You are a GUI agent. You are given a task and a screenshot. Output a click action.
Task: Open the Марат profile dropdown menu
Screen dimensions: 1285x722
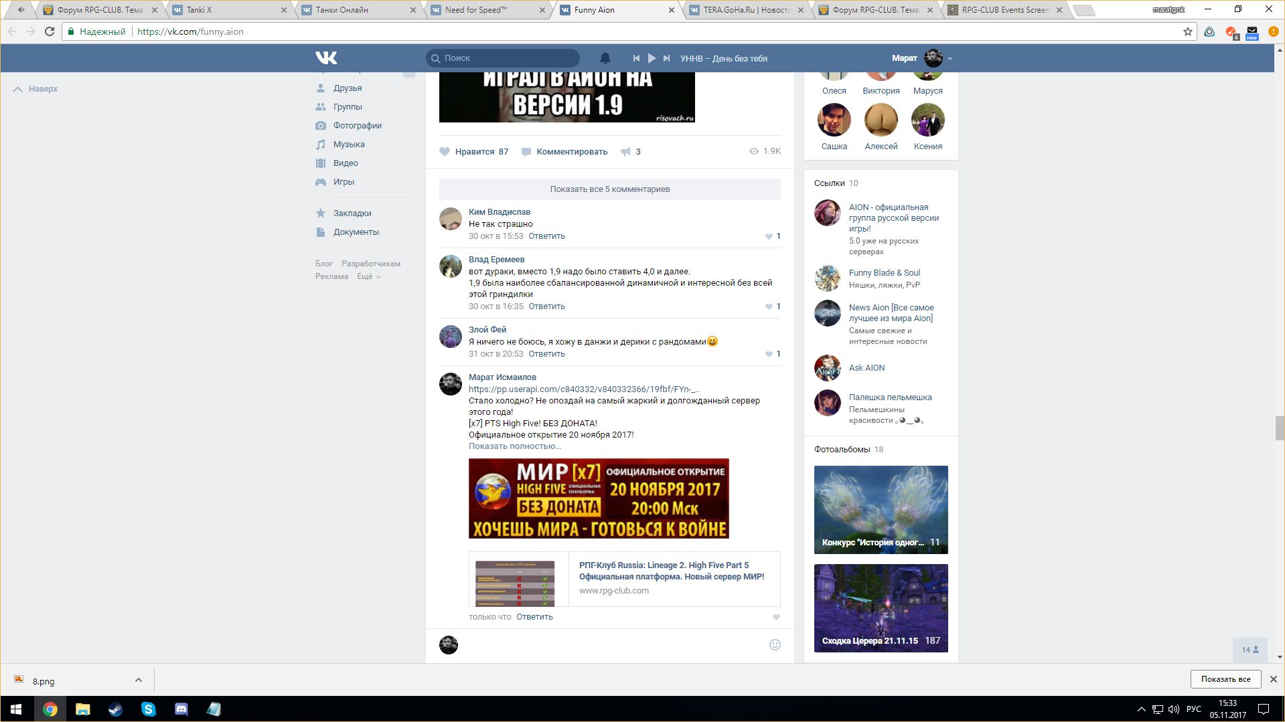pyautogui.click(x=950, y=59)
